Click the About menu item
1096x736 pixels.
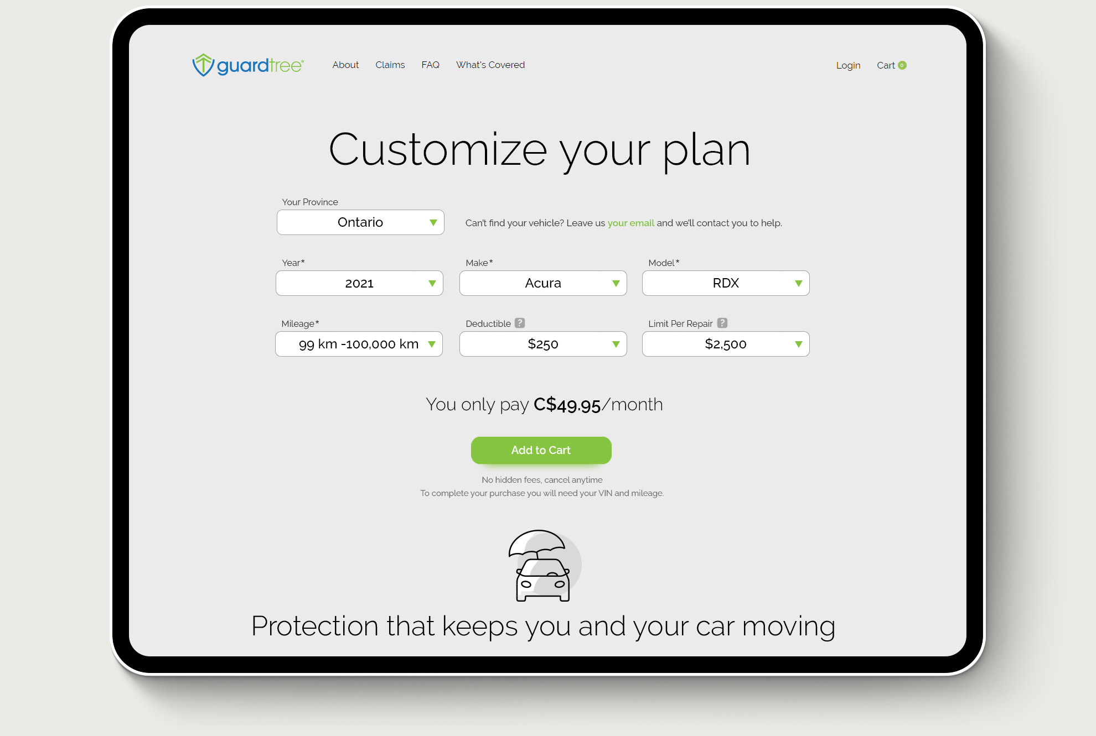tap(345, 65)
